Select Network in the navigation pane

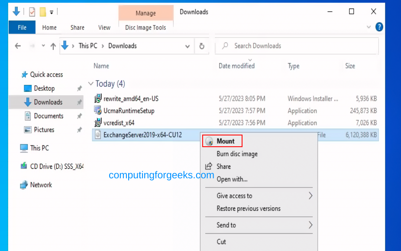[41, 185]
